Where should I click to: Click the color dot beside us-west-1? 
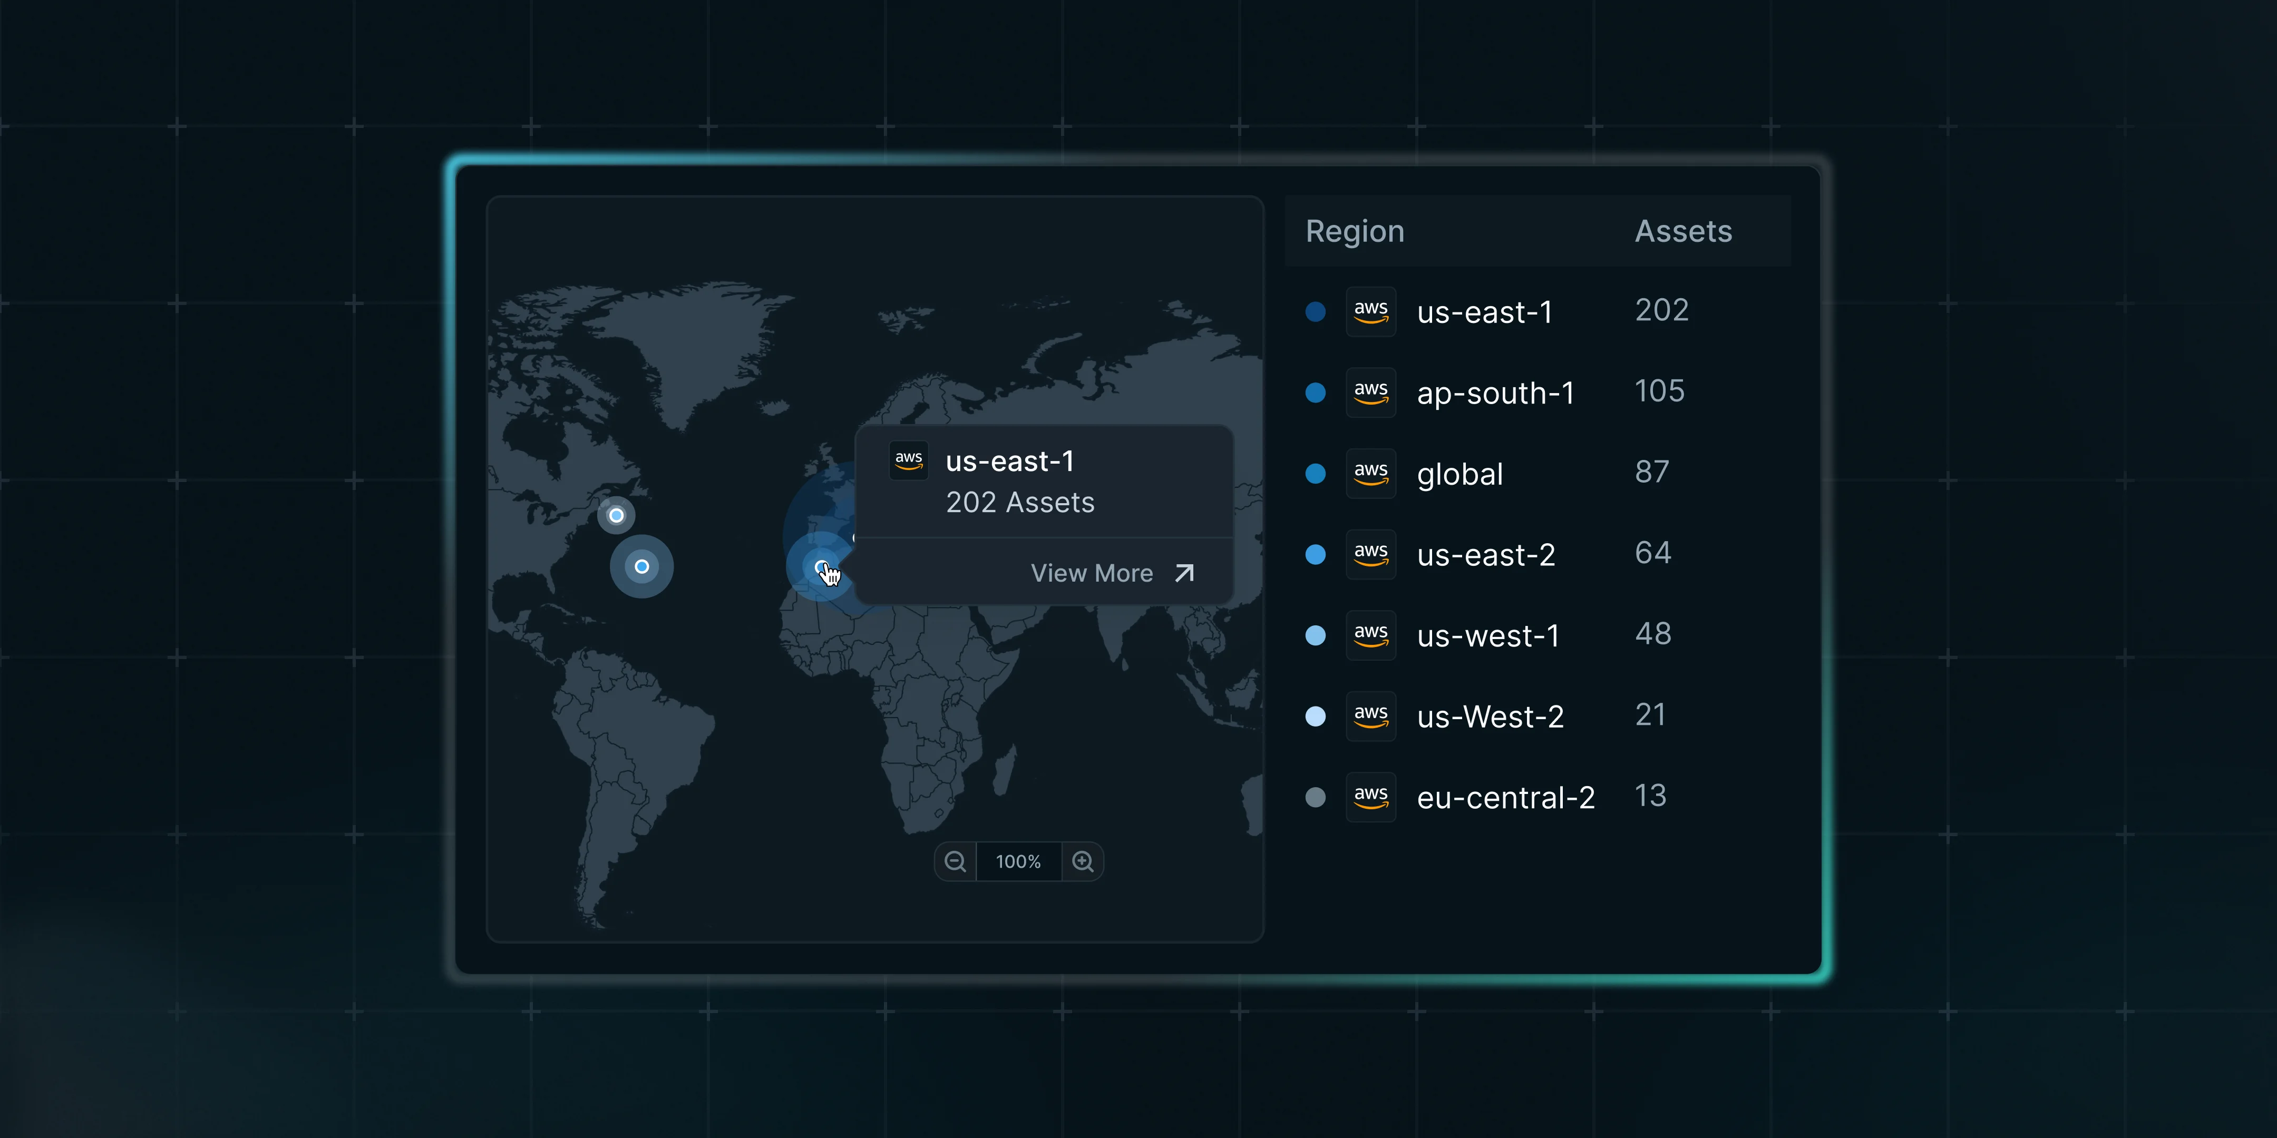pyautogui.click(x=1315, y=635)
